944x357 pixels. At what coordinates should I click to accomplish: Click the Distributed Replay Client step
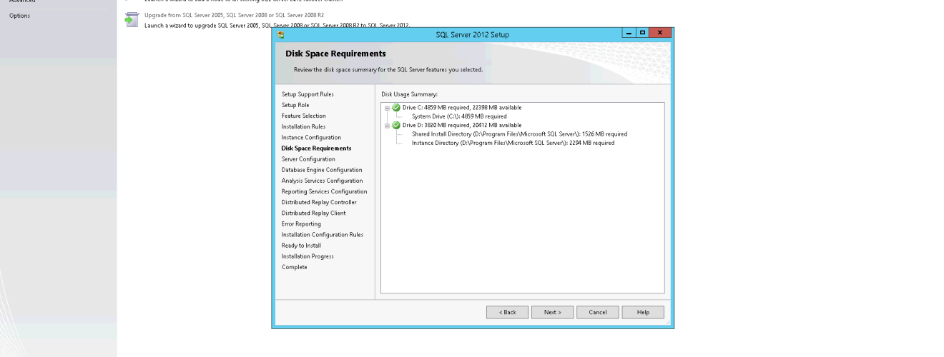tap(313, 213)
